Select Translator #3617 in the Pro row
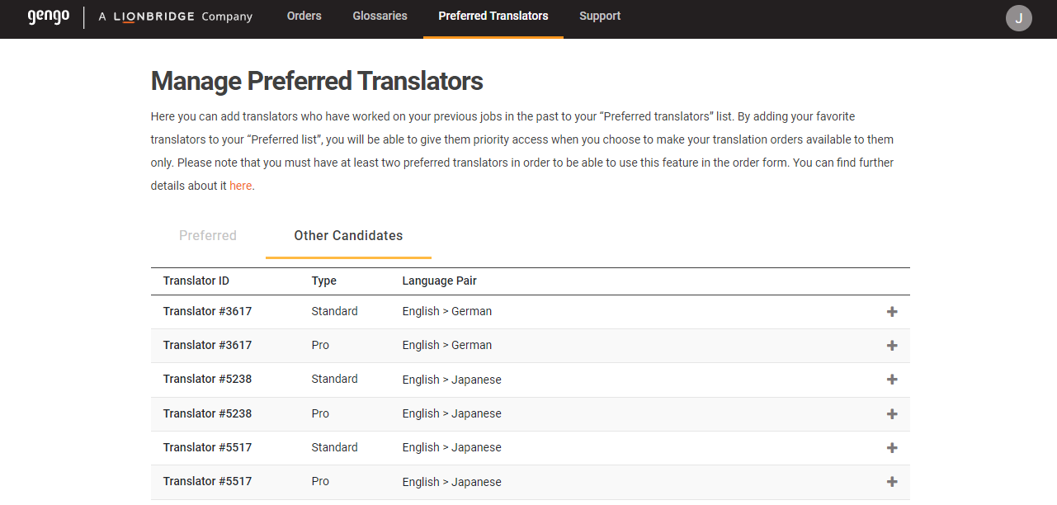The image size is (1057, 505). coord(208,345)
